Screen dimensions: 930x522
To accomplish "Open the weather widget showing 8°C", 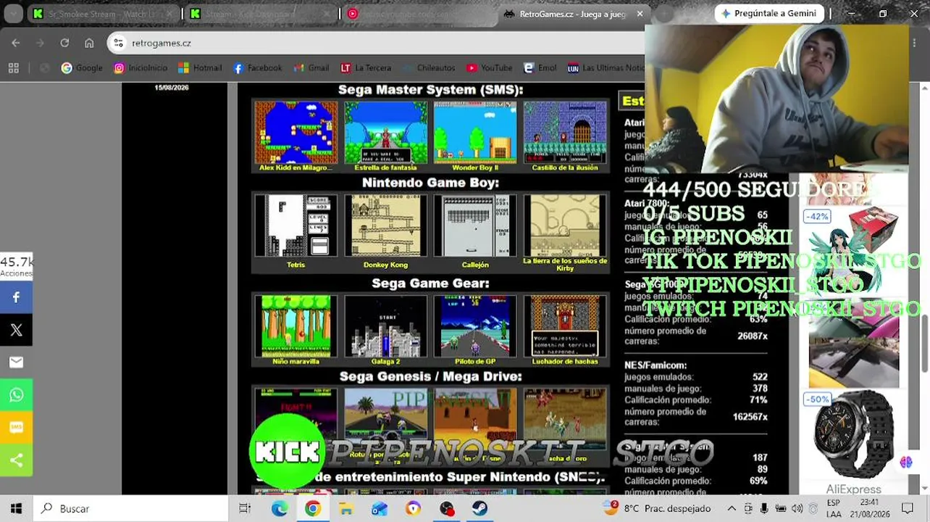I will click(657, 508).
